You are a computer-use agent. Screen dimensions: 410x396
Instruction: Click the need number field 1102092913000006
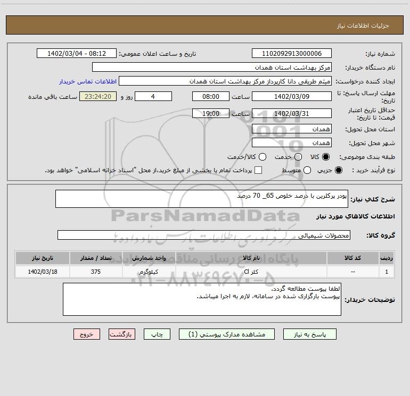tap(292, 53)
